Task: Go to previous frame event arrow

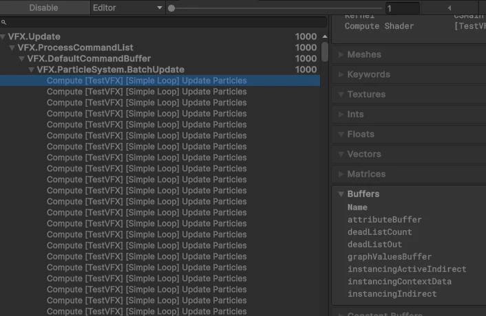Action: click(450, 8)
